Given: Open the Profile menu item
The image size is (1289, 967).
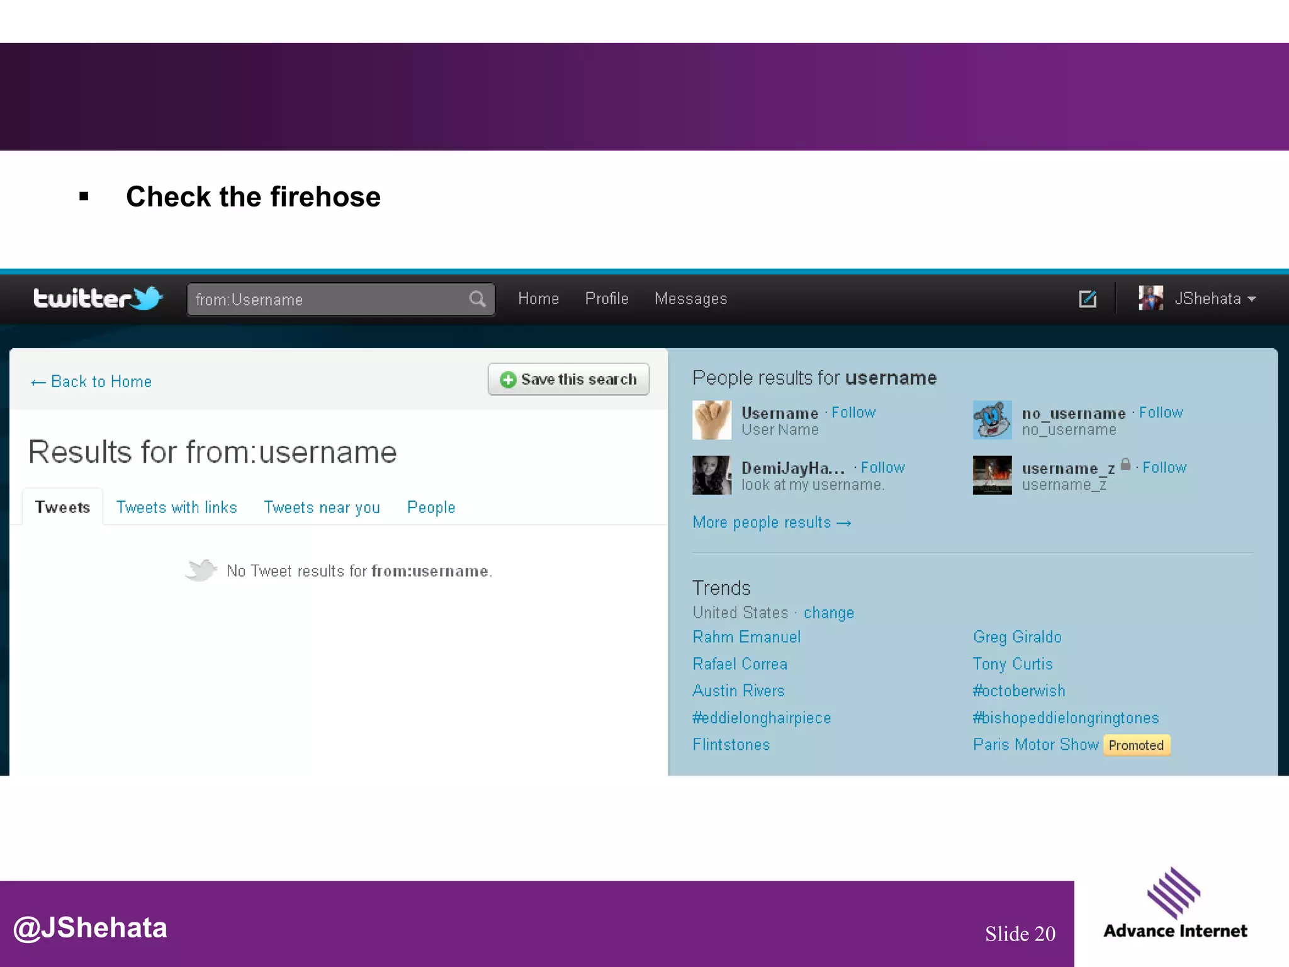Looking at the screenshot, I should click(x=607, y=298).
